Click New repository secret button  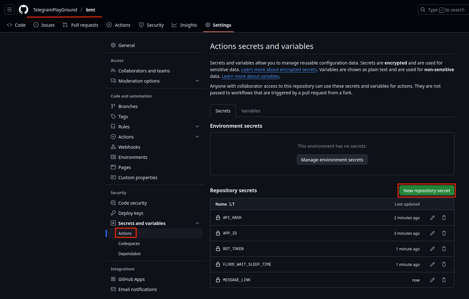427,191
